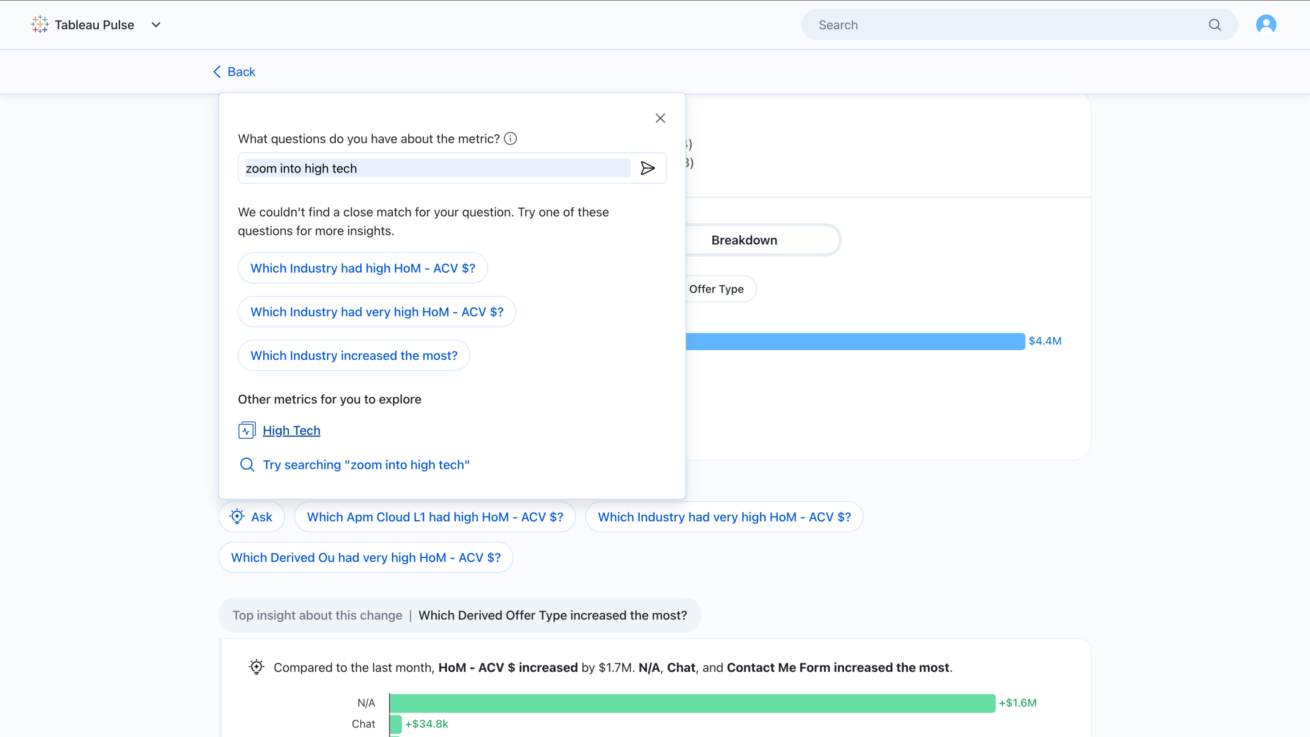Go back using the Back chevron
The height and width of the screenshot is (737, 1310).
click(217, 72)
